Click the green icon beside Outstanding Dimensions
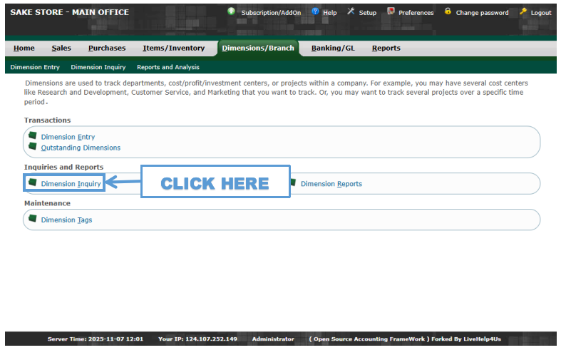 pos(32,146)
